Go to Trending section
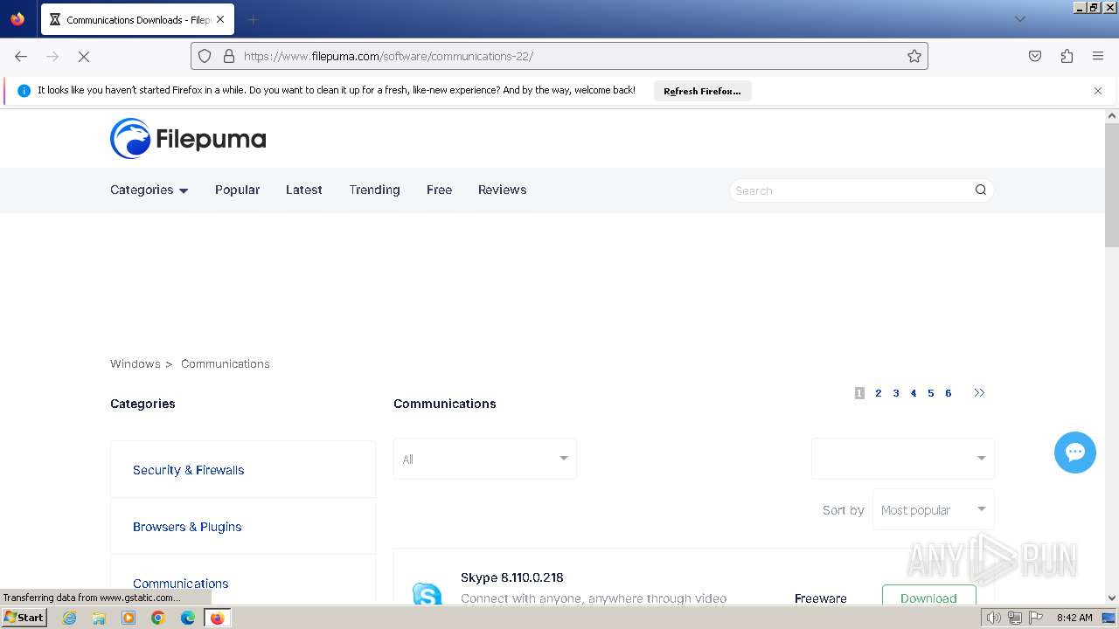The width and height of the screenshot is (1119, 629). pyautogui.click(x=374, y=190)
